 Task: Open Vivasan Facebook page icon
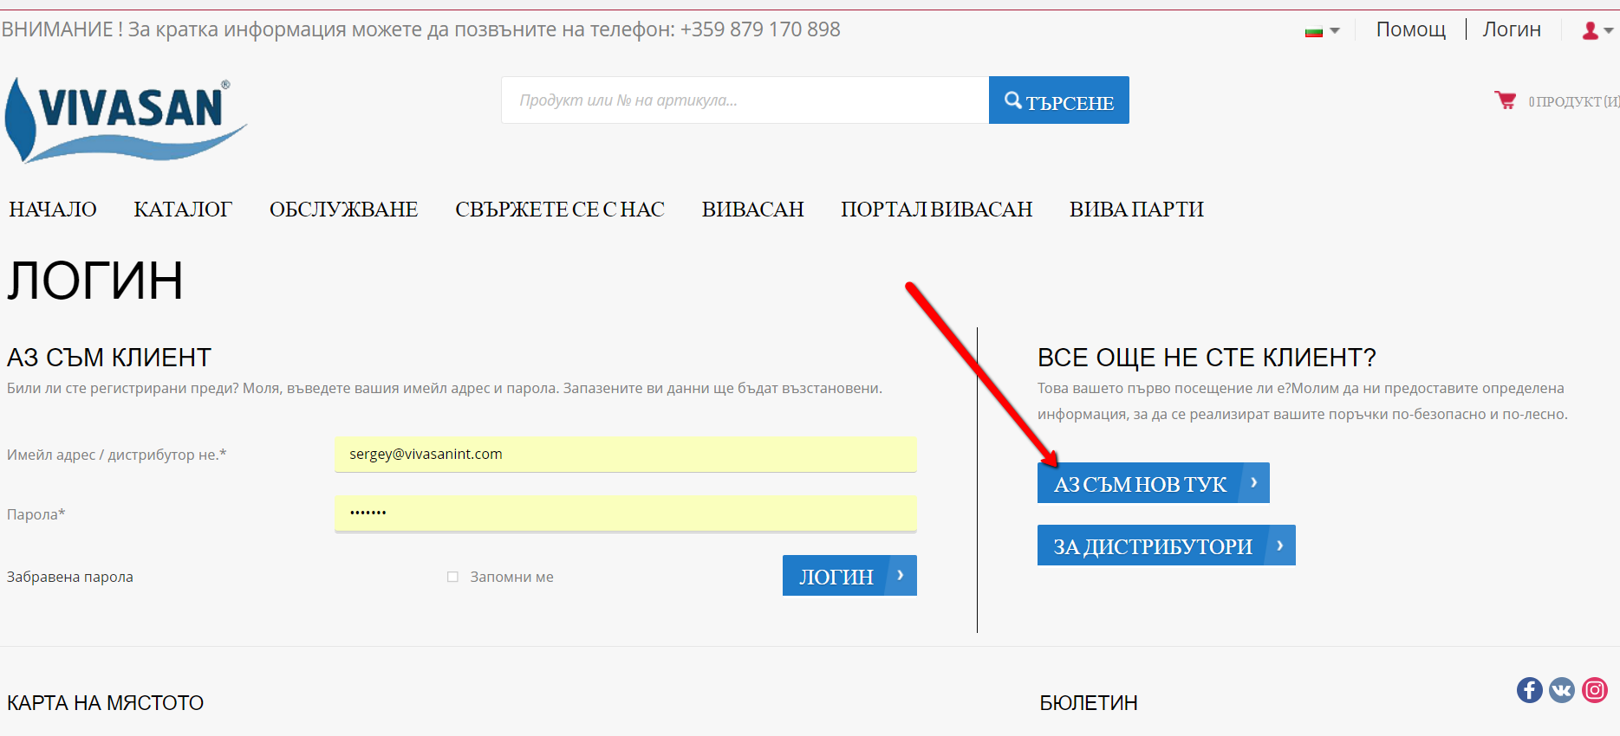(1529, 690)
